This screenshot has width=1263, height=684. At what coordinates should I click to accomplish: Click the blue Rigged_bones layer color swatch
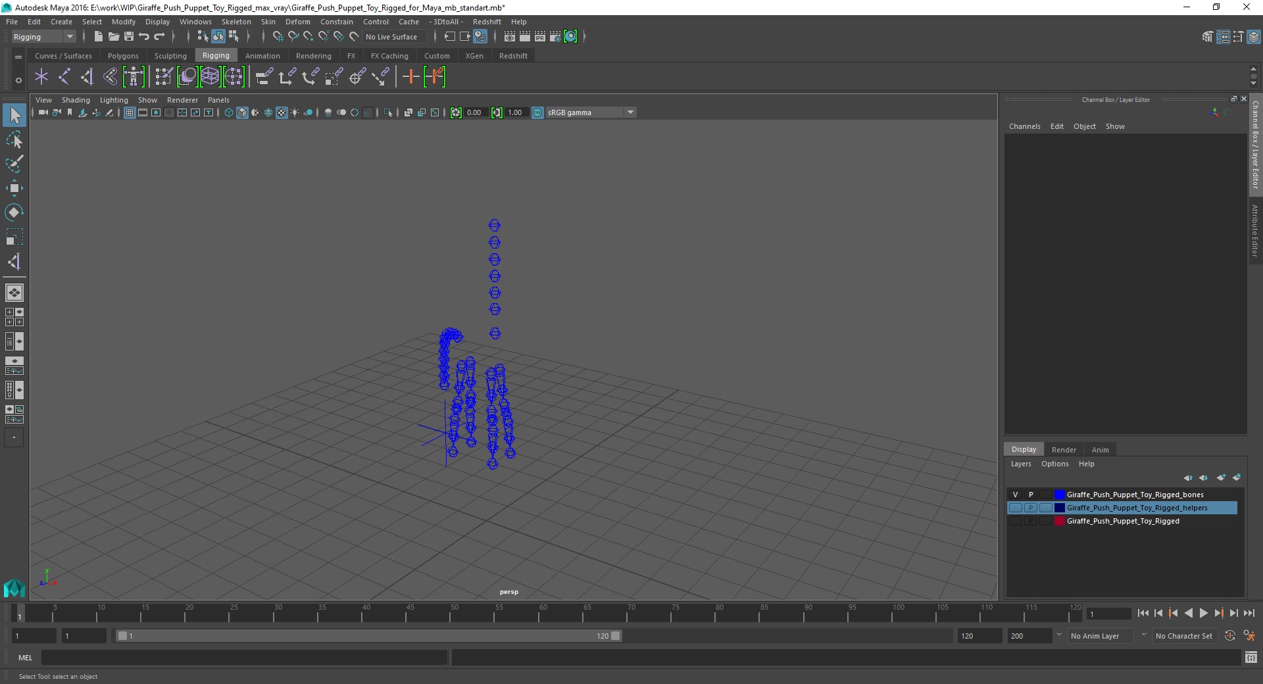click(x=1059, y=495)
